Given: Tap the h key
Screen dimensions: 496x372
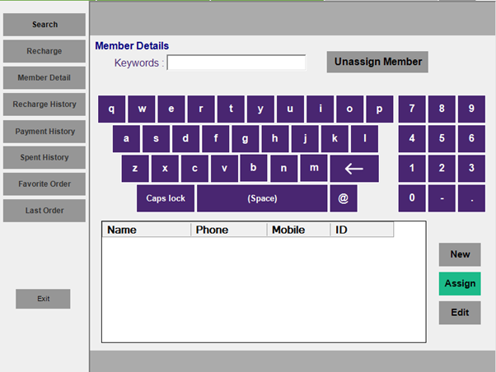Looking at the screenshot, I should (x=275, y=139).
